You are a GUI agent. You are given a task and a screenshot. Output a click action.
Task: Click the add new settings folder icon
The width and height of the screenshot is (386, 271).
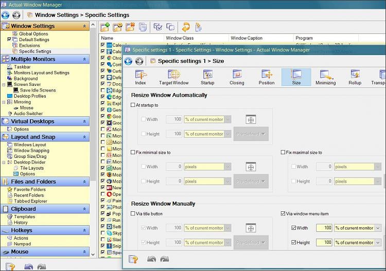pyautogui.click(x=105, y=27)
